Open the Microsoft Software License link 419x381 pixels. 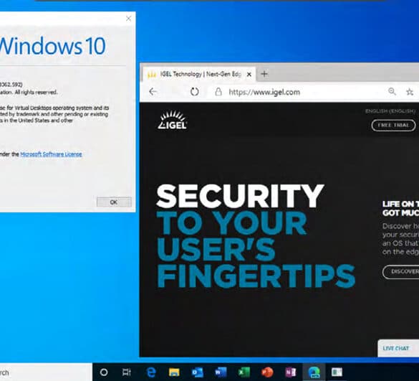click(51, 154)
